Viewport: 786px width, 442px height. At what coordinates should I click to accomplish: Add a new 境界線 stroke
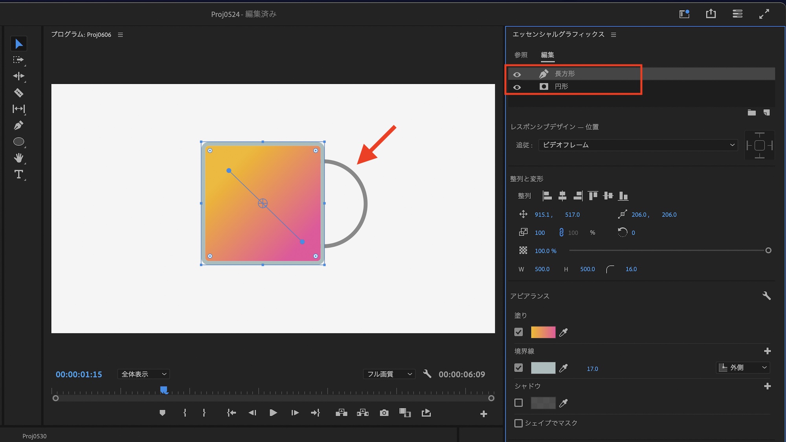point(767,351)
